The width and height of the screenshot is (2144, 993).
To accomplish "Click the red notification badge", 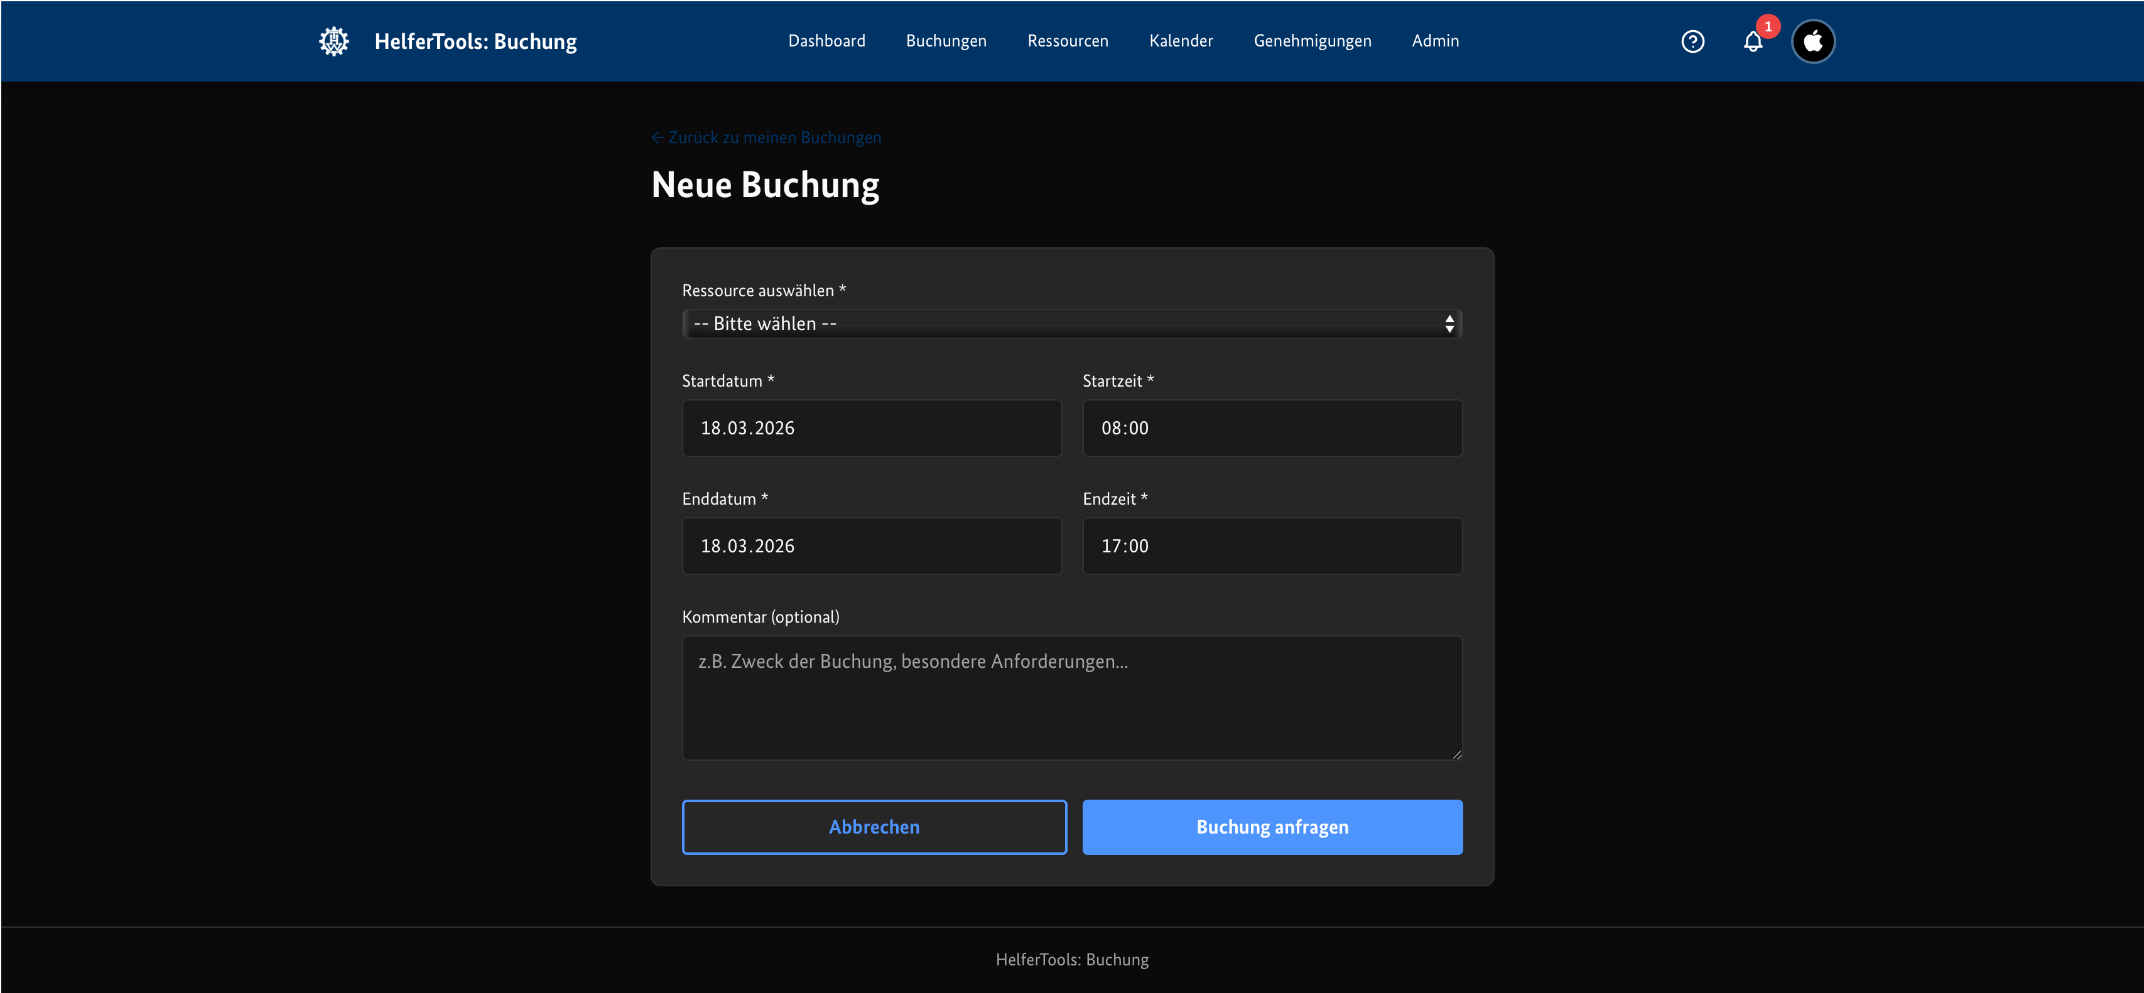I will [1768, 26].
